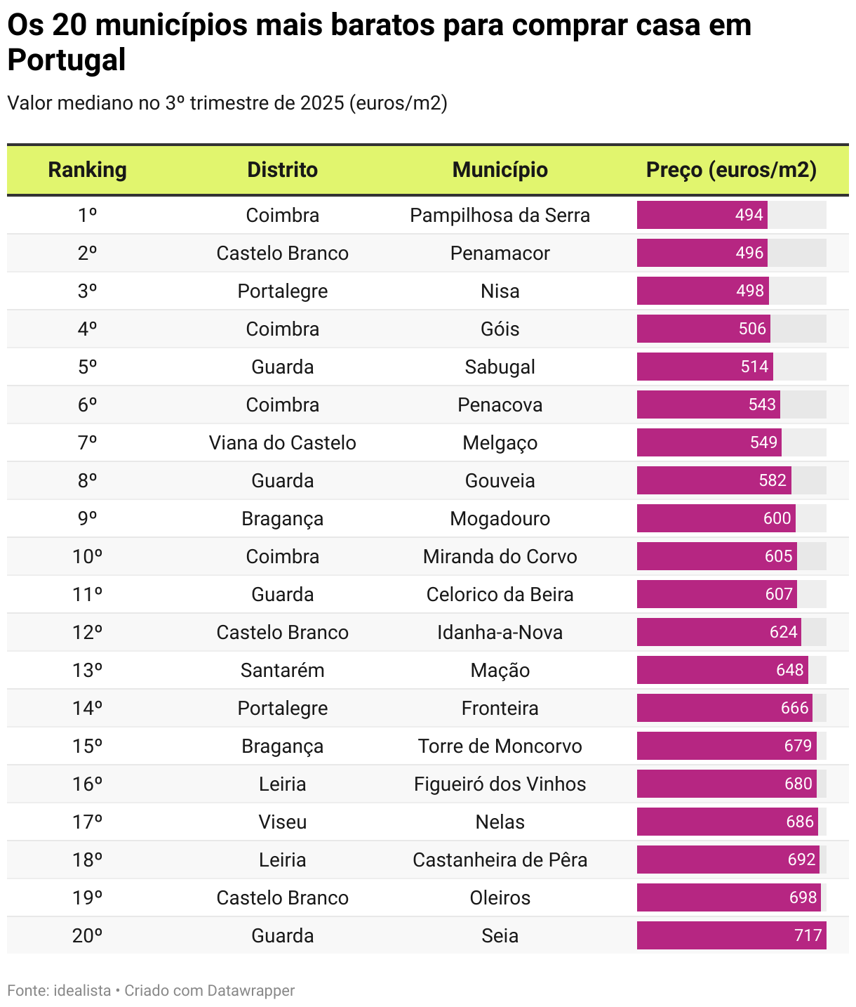Click the Ranking column header
Viewport: 856px width, 1007px height.
(87, 170)
